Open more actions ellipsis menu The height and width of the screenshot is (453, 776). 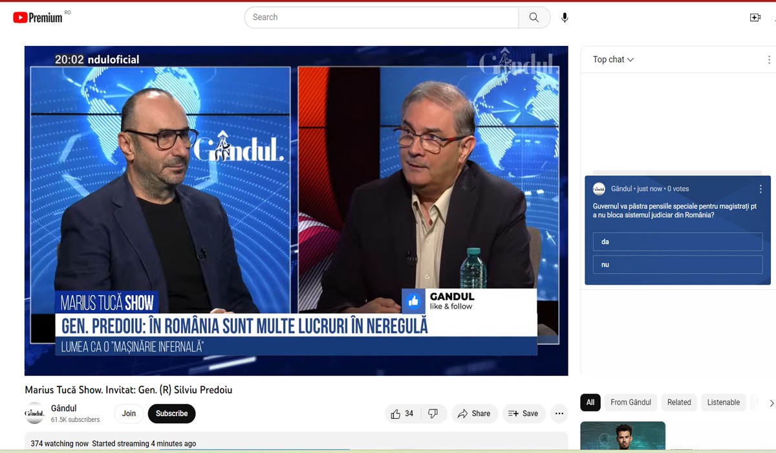click(559, 414)
